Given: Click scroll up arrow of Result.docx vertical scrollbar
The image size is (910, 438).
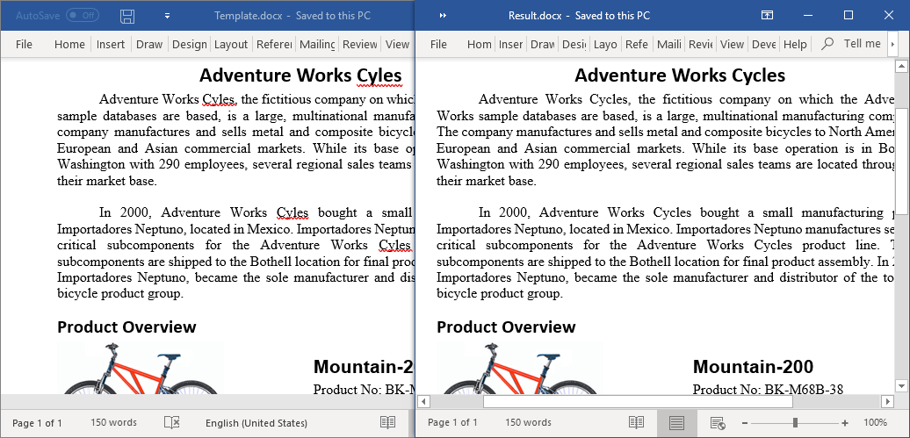Looking at the screenshot, I should 901,66.
